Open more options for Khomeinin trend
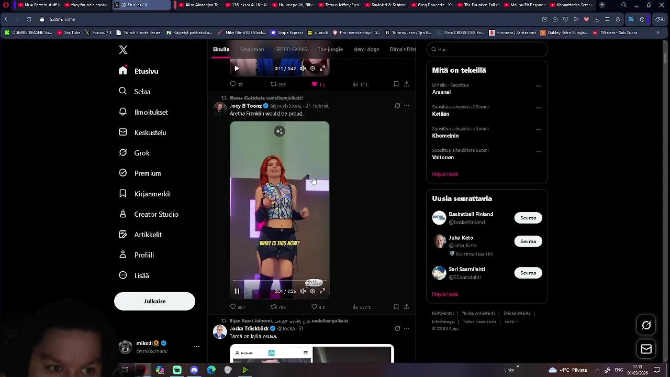 pos(539,129)
